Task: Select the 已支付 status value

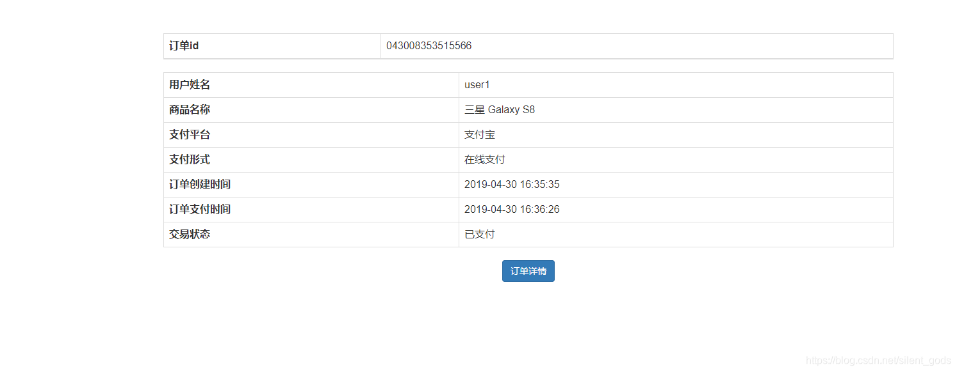Action: tap(480, 235)
